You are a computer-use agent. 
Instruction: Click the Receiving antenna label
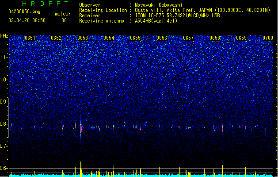tap(102, 21)
